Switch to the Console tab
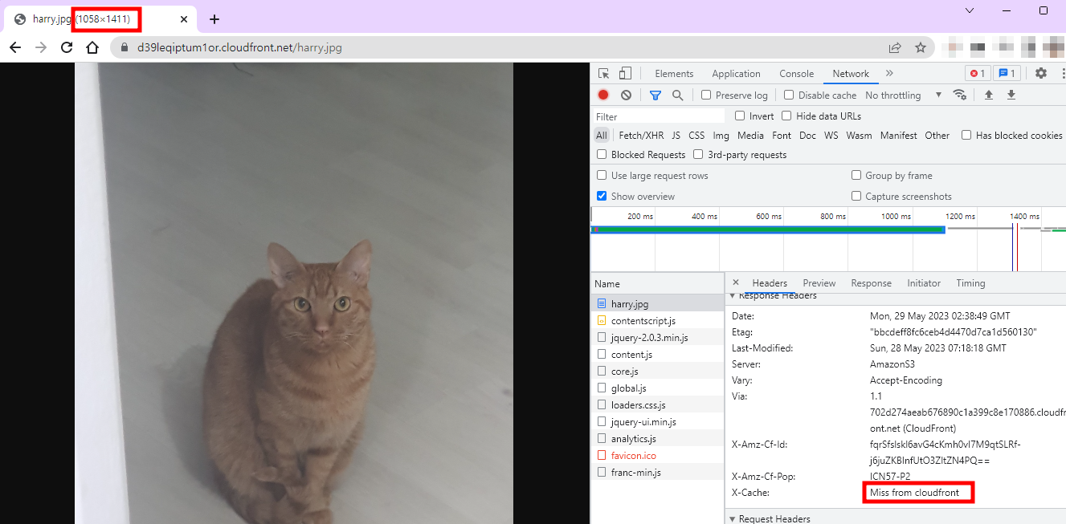The image size is (1066, 524). (x=796, y=73)
